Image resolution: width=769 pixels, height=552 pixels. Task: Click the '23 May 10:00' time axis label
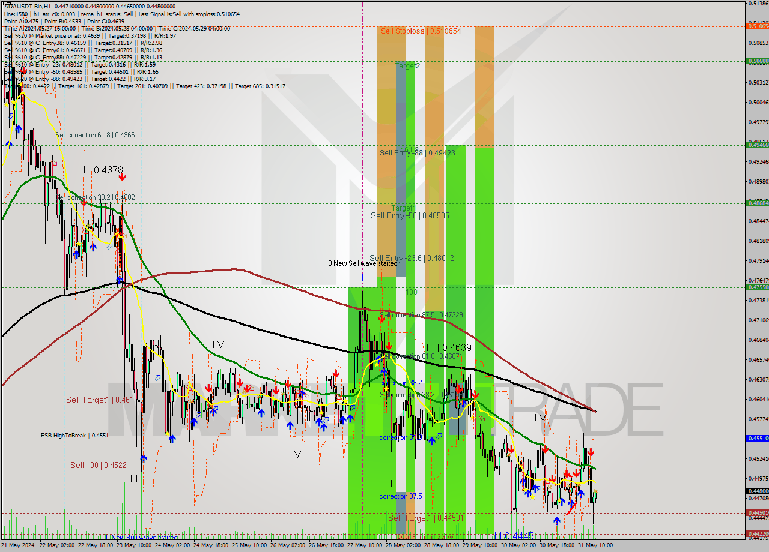point(133,545)
